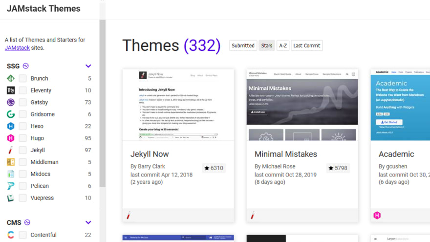Open the Jekyll Now theme title

tap(150, 154)
